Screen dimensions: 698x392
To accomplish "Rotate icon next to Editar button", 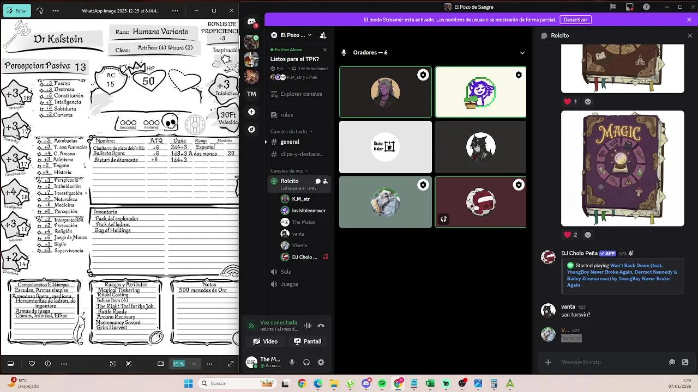I will click(39, 10).
